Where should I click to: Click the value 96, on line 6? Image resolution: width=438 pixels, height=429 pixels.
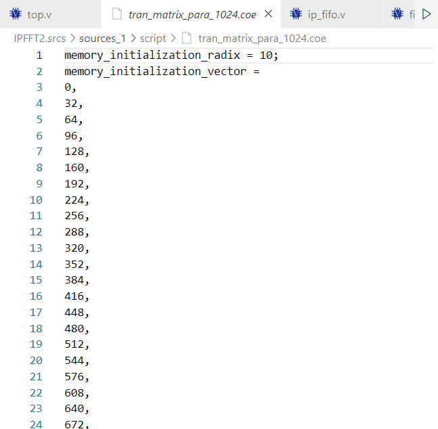tap(74, 136)
